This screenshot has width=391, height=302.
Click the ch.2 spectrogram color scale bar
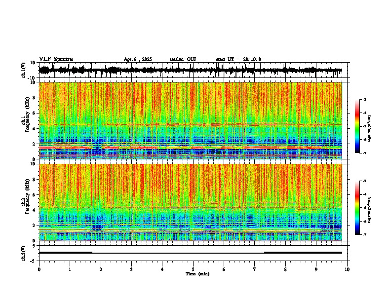click(x=357, y=208)
